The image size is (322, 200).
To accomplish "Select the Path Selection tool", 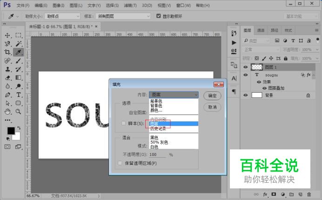I will [x=7, y=103].
